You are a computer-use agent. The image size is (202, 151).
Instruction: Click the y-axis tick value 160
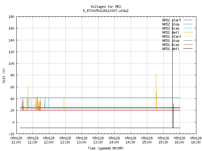point(11,28)
